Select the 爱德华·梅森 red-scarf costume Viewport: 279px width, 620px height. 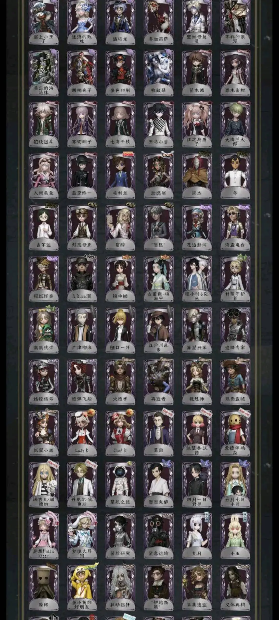[235, 433]
